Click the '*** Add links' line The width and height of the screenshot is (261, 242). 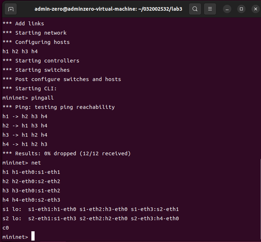coord(23,24)
